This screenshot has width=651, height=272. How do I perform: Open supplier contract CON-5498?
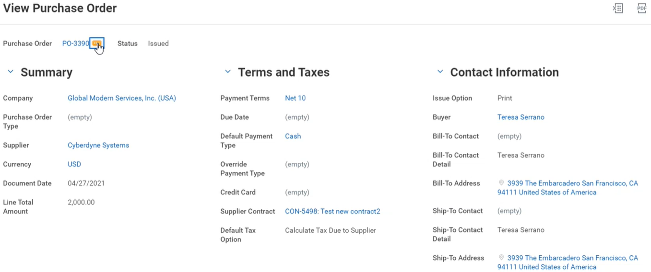(x=332, y=211)
